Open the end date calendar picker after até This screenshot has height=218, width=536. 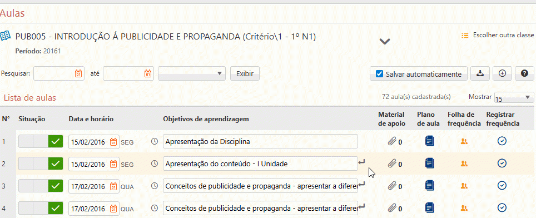(x=148, y=73)
